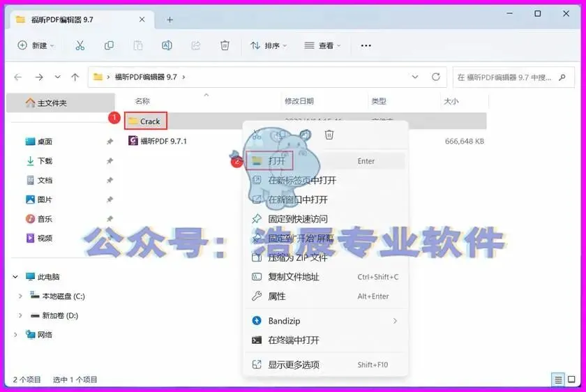Go up one folder level

point(75,77)
